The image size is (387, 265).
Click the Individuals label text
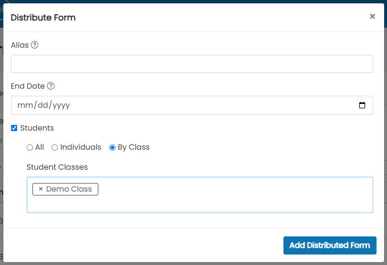click(x=81, y=147)
